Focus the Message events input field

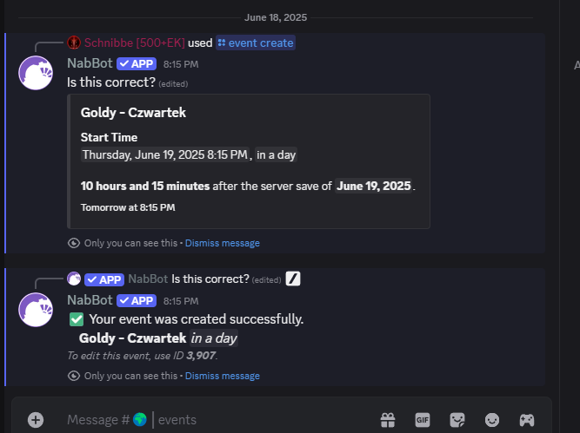(218, 420)
